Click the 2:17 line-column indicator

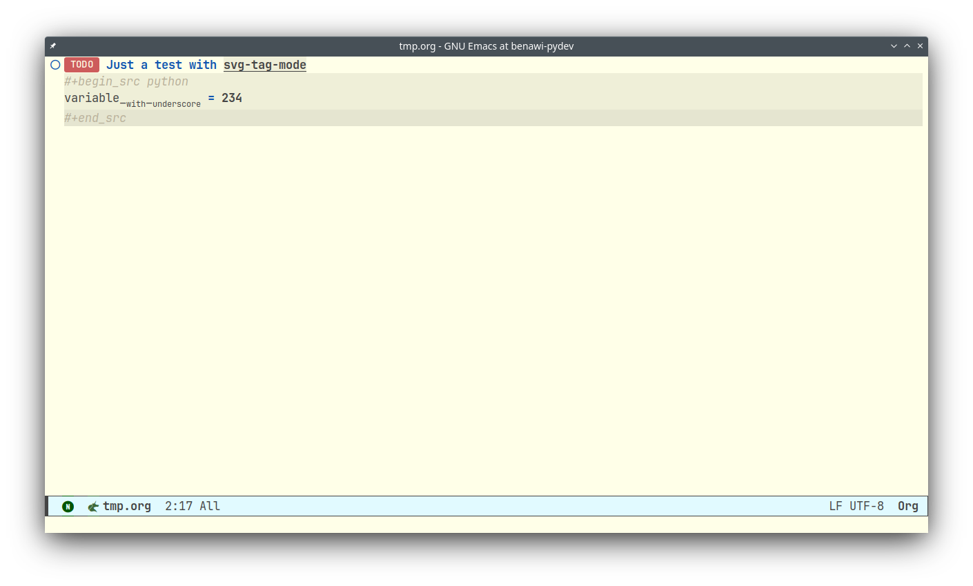coord(177,505)
